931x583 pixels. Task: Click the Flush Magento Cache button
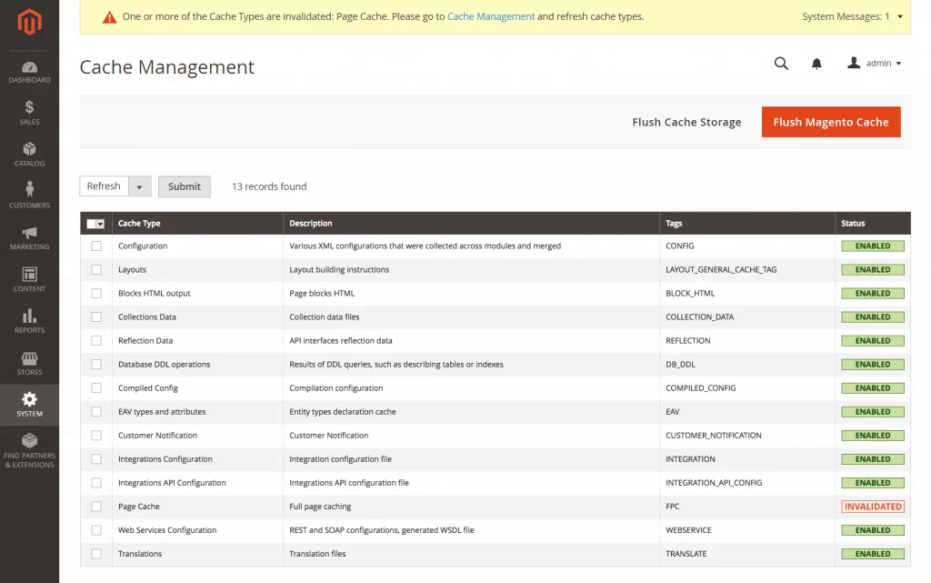pos(831,122)
